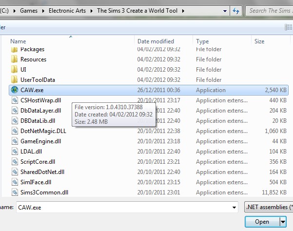Click the LDAL.dll file icon
This screenshot has width=293, height=231.
[15, 152]
